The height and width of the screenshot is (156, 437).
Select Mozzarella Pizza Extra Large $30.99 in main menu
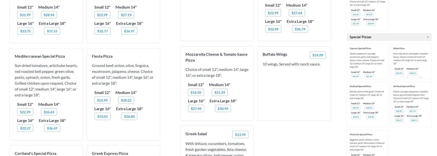coord(223,109)
